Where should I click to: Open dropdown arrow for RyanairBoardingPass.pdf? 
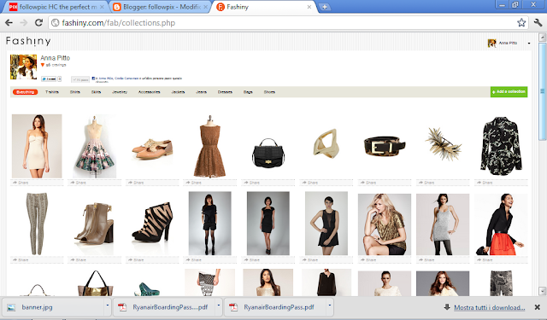click(x=330, y=305)
